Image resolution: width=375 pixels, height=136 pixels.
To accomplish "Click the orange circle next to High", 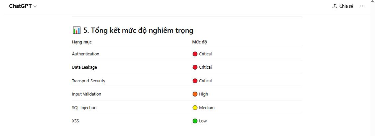I will [195, 94].
